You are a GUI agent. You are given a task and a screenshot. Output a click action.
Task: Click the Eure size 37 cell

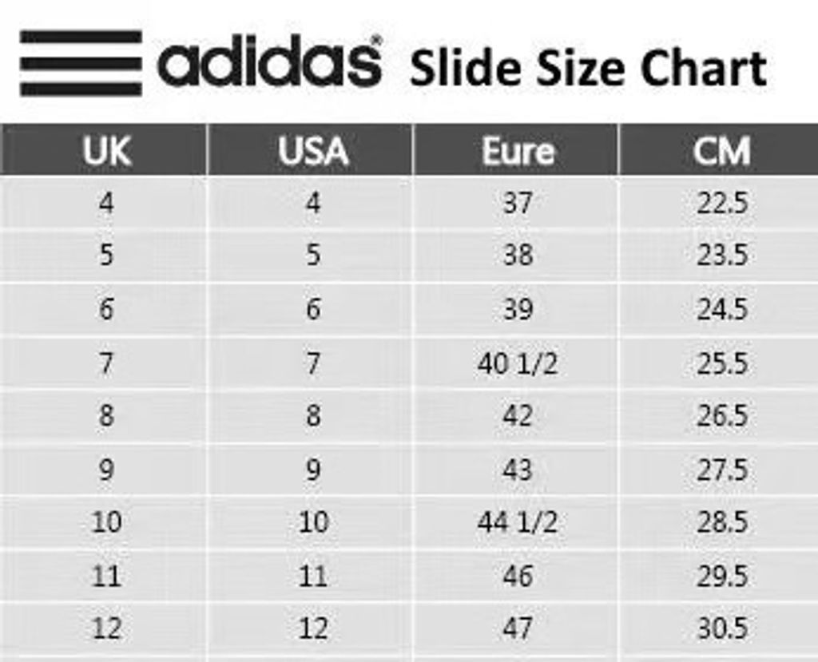click(x=518, y=204)
